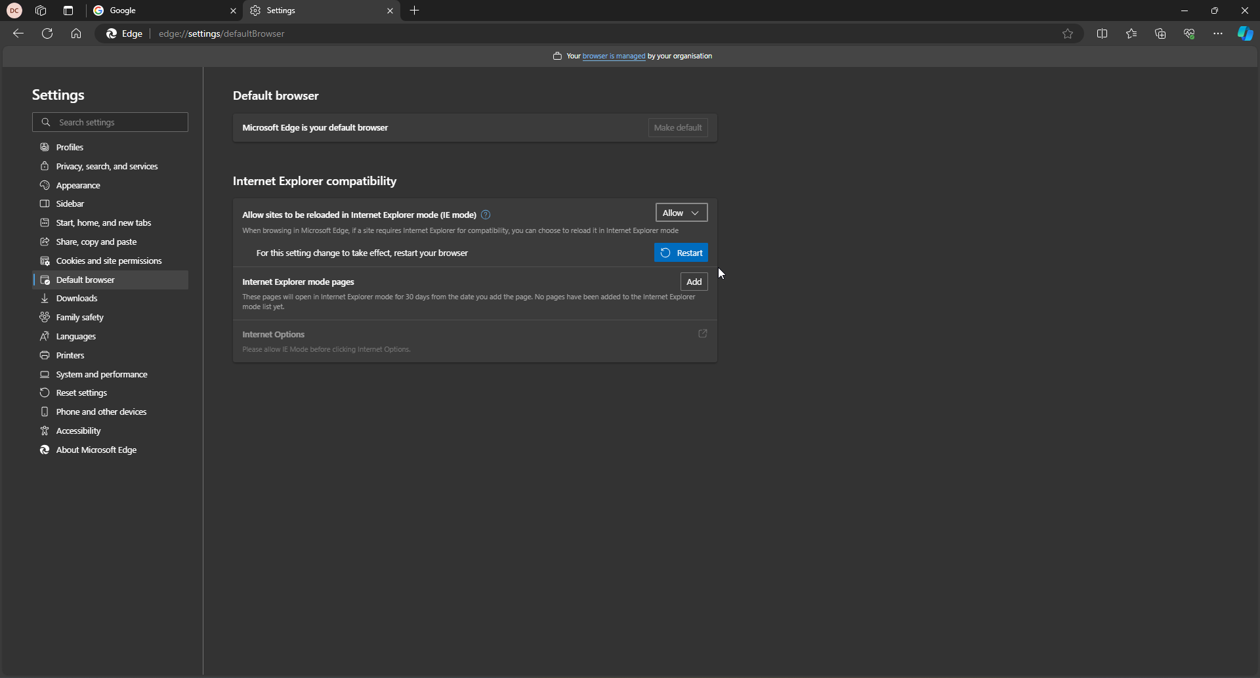Image resolution: width=1260 pixels, height=678 pixels.
Task: Open System and performance settings
Action: pyautogui.click(x=110, y=374)
